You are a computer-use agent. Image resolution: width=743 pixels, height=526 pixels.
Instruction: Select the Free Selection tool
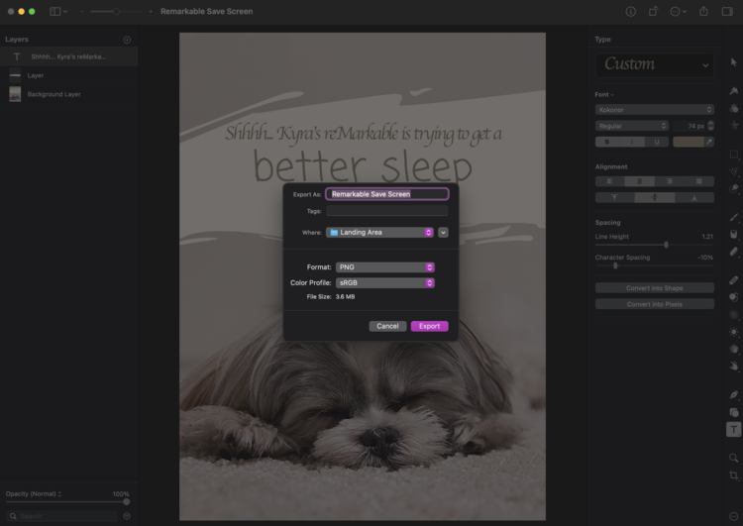pos(733,171)
